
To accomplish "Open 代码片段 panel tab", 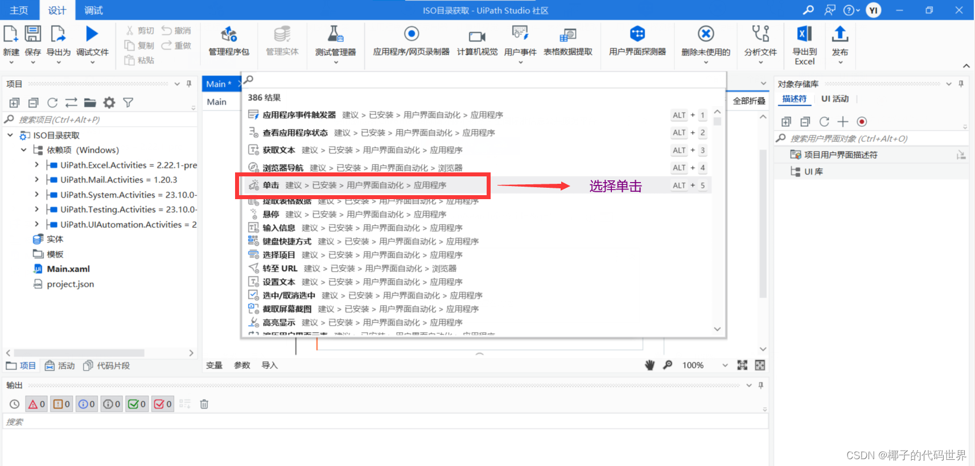I will click(x=106, y=365).
